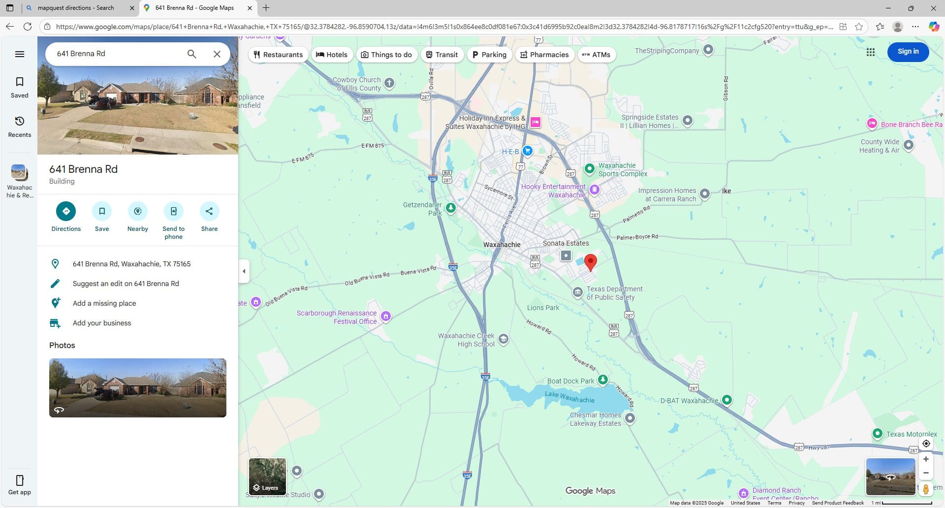Open the Google apps grid
The image size is (945, 508).
(x=870, y=52)
